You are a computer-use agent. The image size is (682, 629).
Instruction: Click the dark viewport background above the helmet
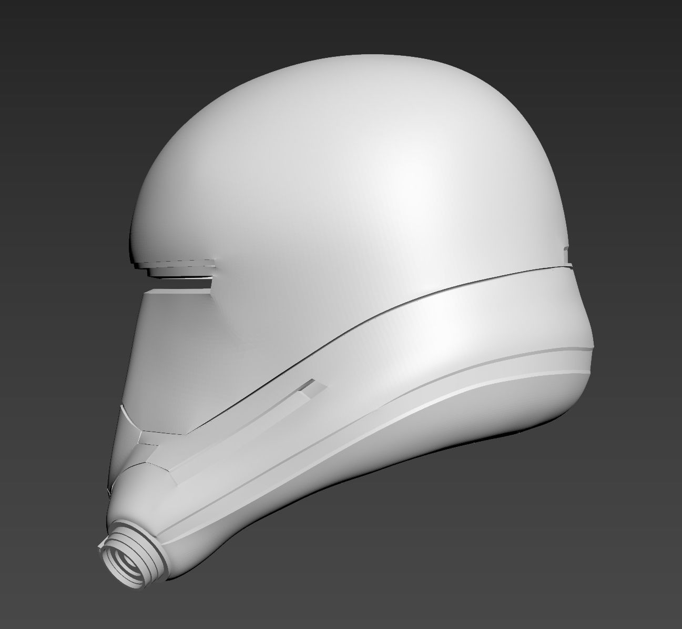pos(342,26)
